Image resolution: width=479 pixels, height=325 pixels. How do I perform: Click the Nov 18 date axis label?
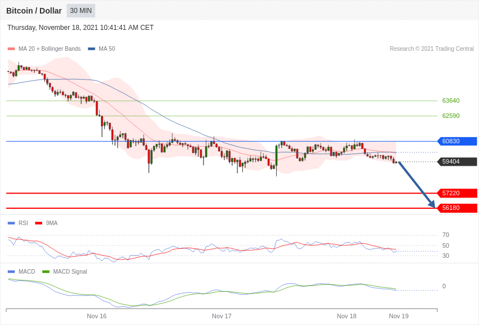347,316
